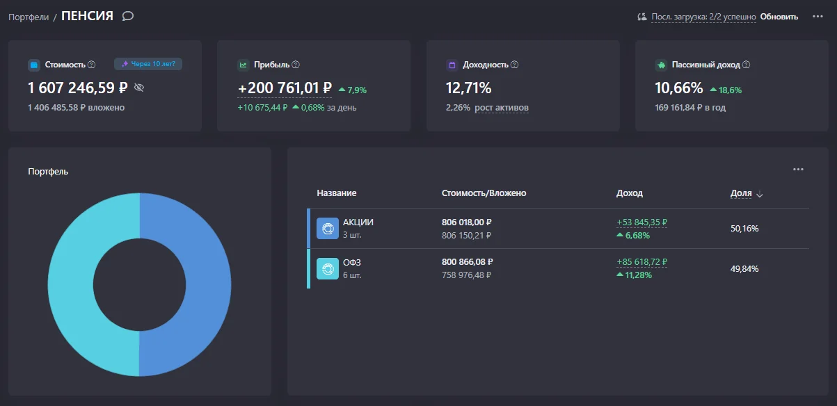The width and height of the screenshot is (837, 406).
Task: Click daily gain +10 675,44 ₽
Action: pos(262,108)
